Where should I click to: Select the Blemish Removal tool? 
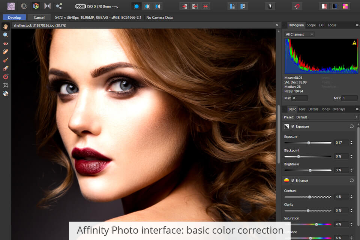click(x=6, y=52)
